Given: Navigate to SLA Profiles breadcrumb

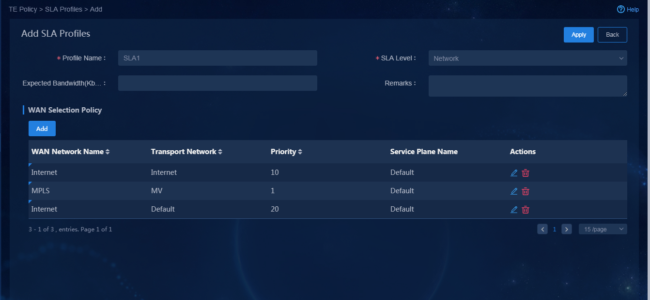Looking at the screenshot, I should pyautogui.click(x=63, y=9).
